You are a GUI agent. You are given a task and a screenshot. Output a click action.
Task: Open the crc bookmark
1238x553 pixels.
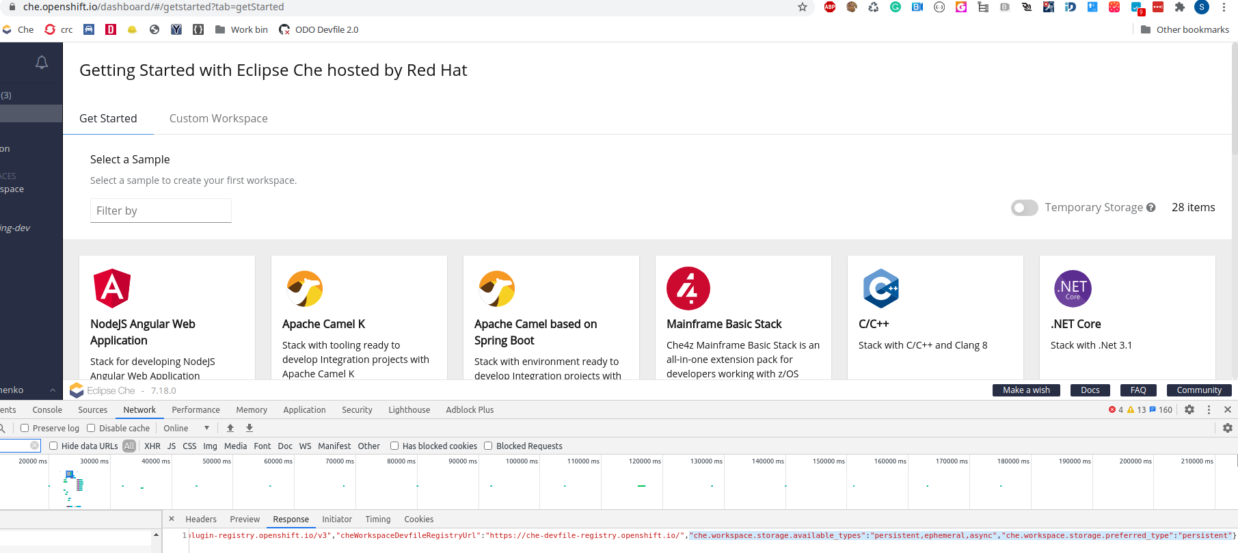pyautogui.click(x=59, y=29)
